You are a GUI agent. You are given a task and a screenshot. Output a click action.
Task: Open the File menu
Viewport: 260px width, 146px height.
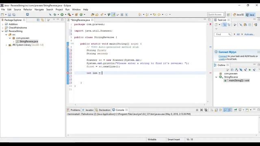pyautogui.click(x=3, y=10)
